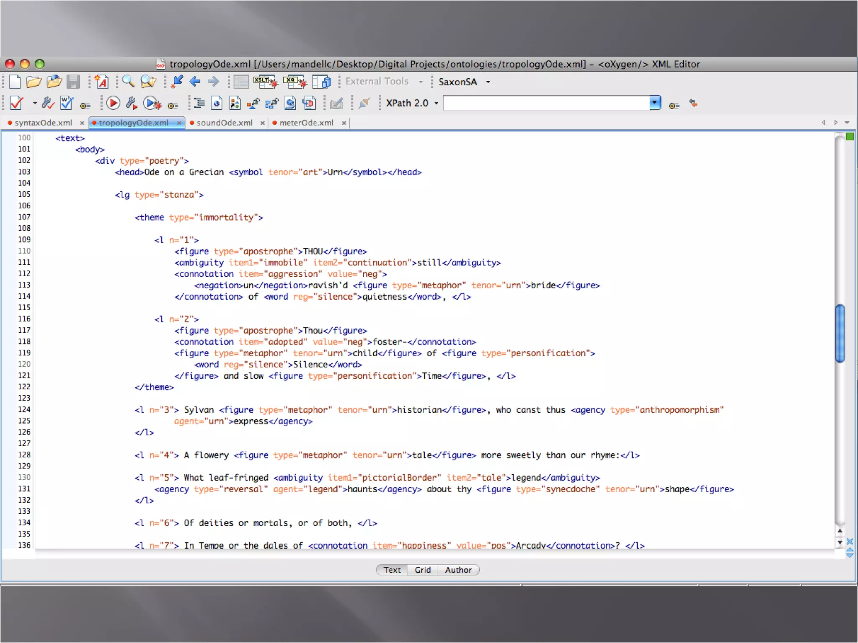
Task: Click the Open URL folder-globe icon
Action: [x=54, y=82]
